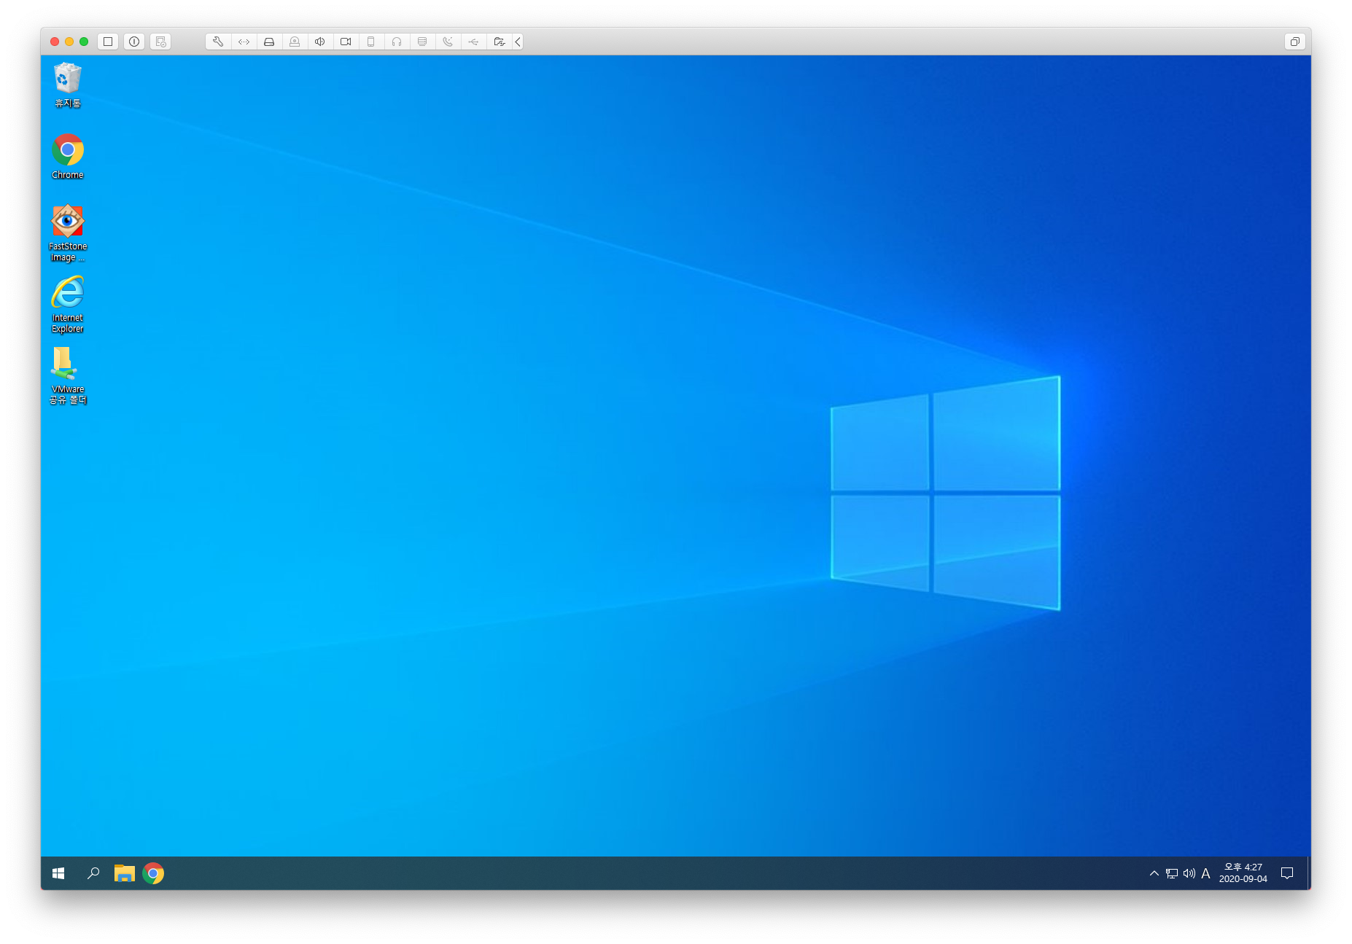
Task: Open the hard disk device icon
Action: tap(269, 42)
